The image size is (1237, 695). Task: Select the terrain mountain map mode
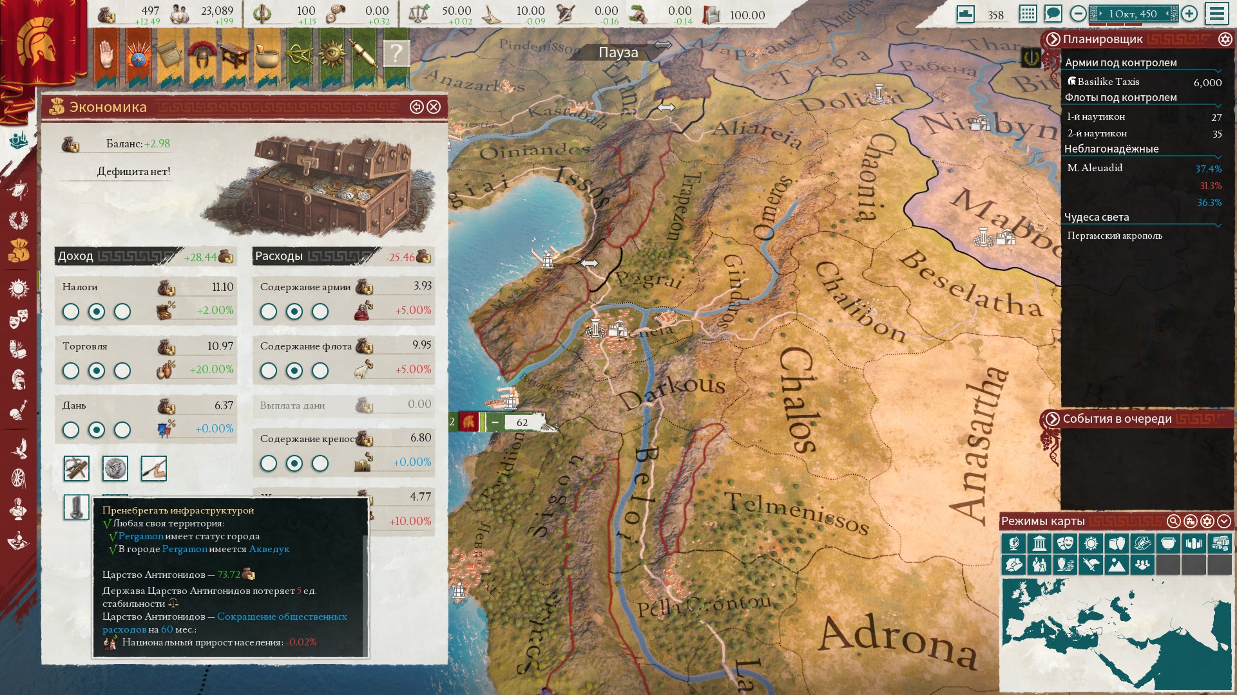click(1116, 564)
